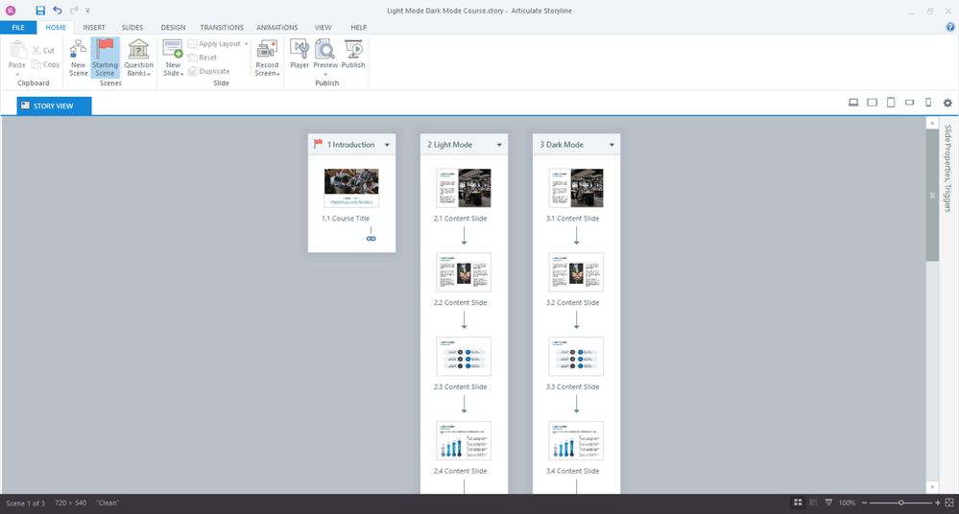Open the gear settings icon near device previews

(x=947, y=103)
